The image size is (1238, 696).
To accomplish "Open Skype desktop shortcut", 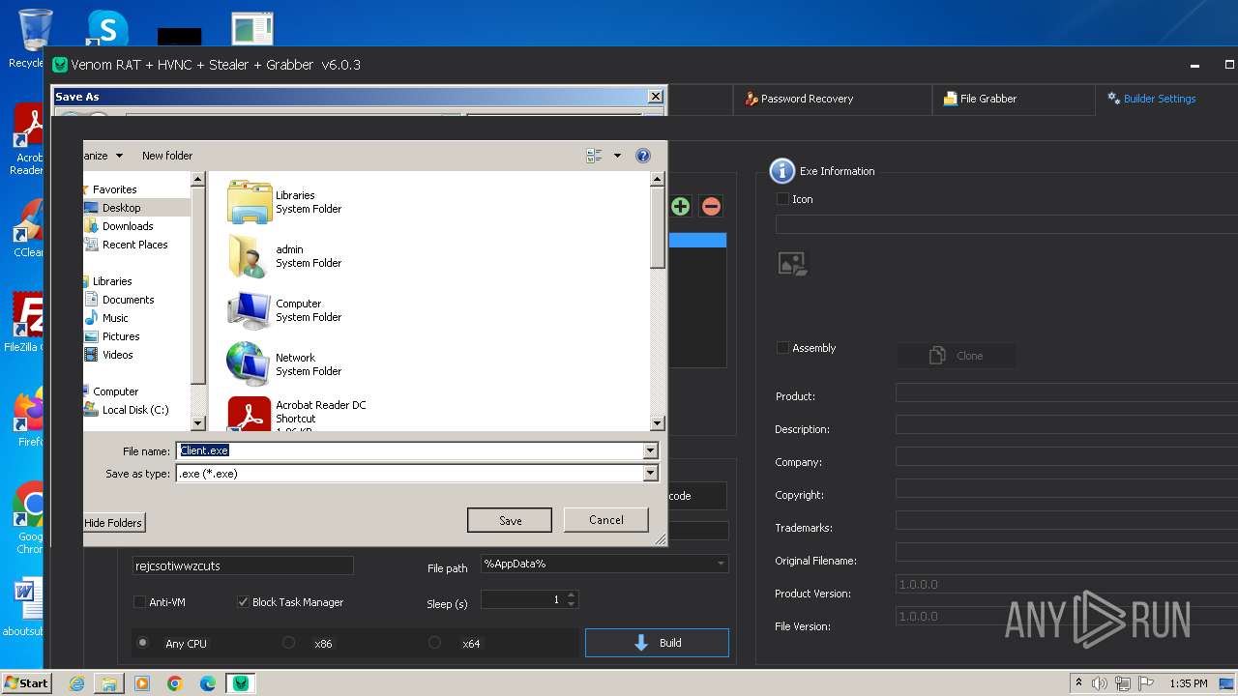I will pos(107,28).
